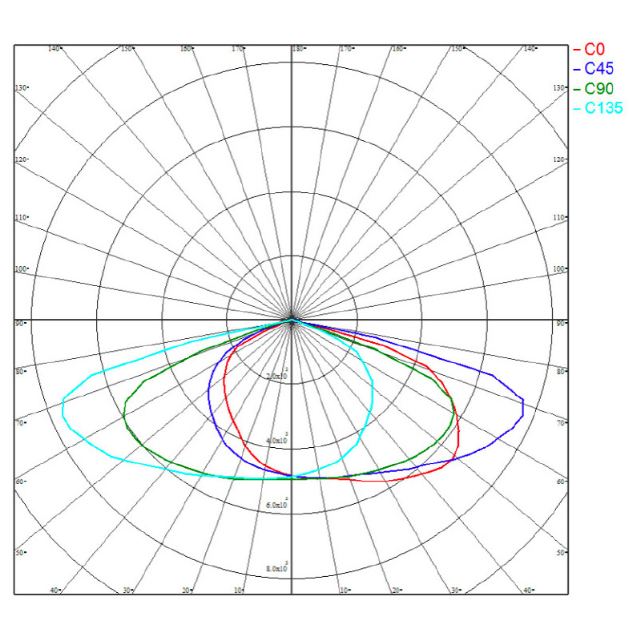The width and height of the screenshot is (641, 641).
Task: Click the 4.0x10³ radial scale label
Action: pos(277,439)
